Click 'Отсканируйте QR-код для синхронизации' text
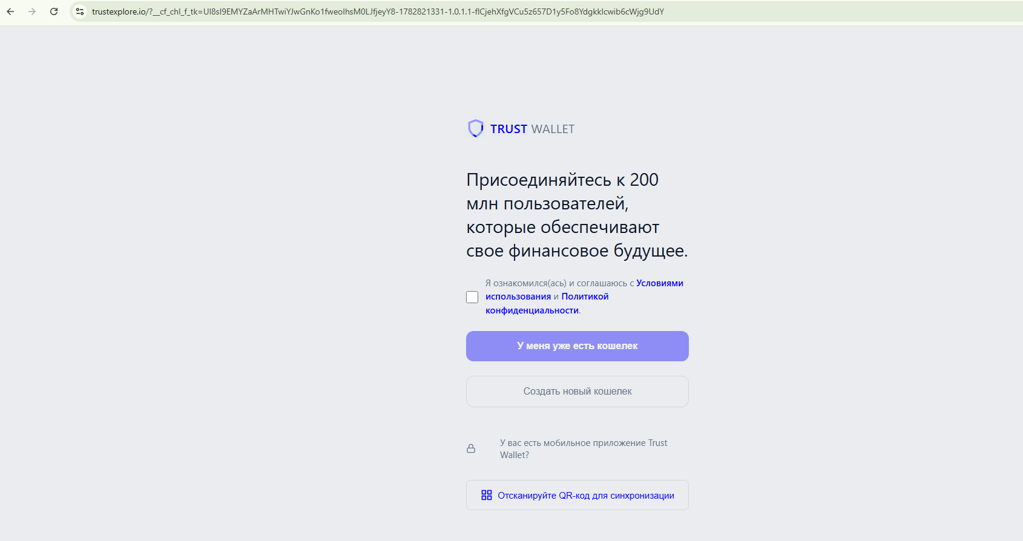This screenshot has height=541, width=1023. (586, 496)
